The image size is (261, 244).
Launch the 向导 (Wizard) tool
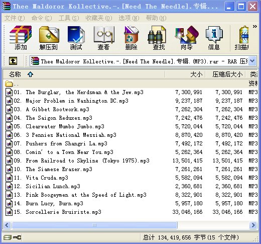tap(187, 38)
